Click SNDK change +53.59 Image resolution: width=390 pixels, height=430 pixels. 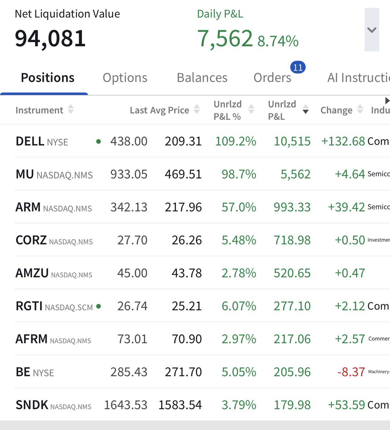point(347,405)
